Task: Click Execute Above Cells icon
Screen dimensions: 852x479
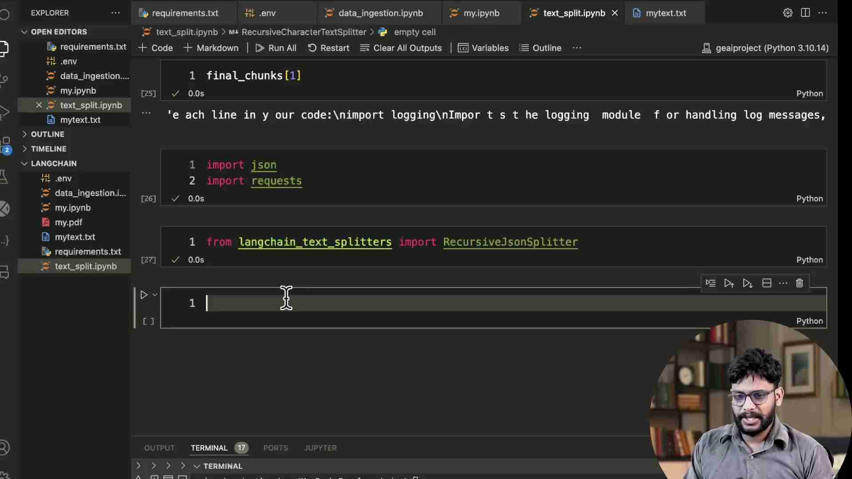Action: click(x=729, y=283)
